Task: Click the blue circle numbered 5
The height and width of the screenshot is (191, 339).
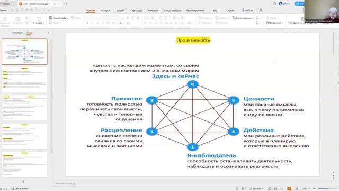Action: (233, 100)
